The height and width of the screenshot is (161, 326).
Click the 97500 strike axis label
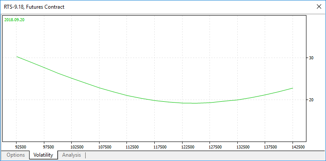click(48, 147)
